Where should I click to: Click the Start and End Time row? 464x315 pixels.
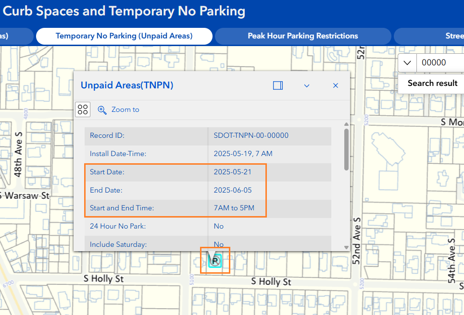click(x=208, y=208)
